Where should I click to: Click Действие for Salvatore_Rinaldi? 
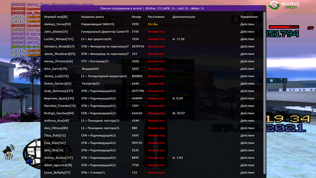pos(247,46)
